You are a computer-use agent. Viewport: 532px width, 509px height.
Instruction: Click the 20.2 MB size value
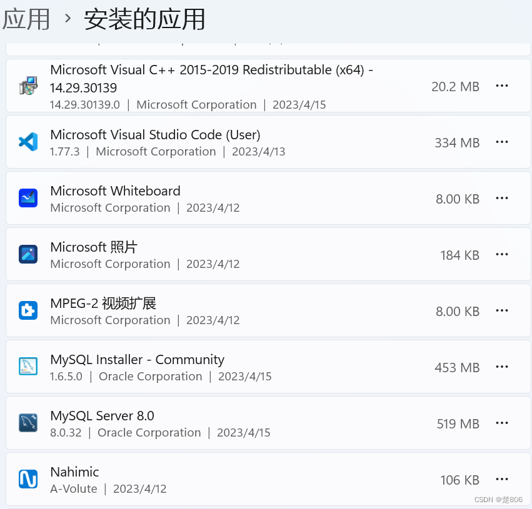coord(455,87)
